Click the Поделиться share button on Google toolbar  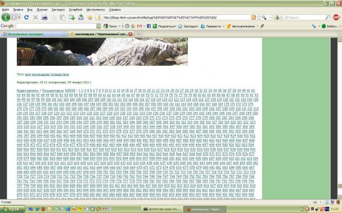coord(164,26)
